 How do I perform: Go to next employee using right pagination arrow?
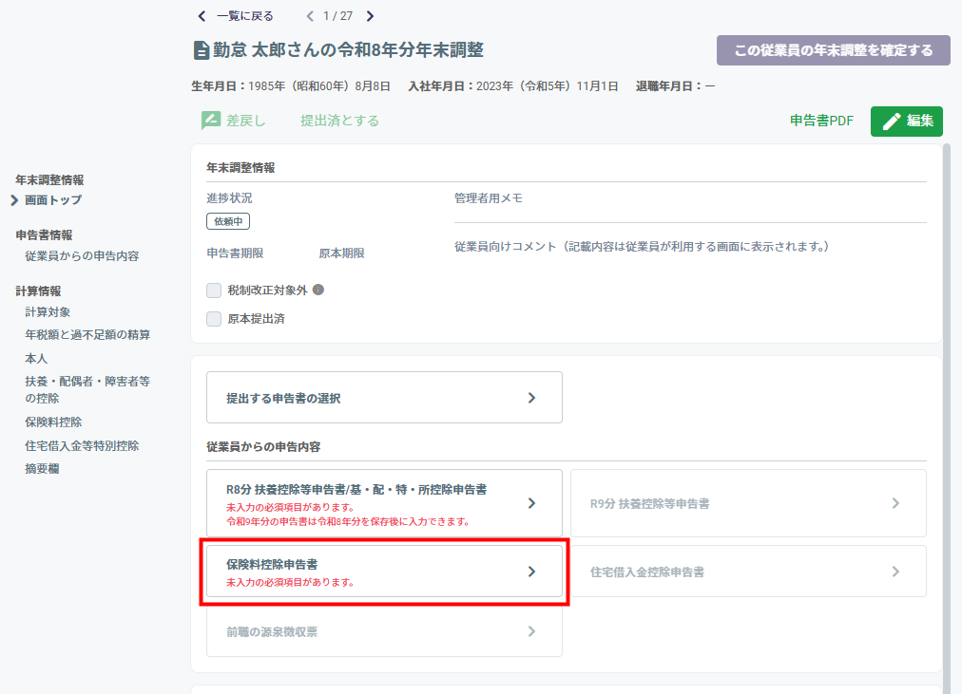370,16
